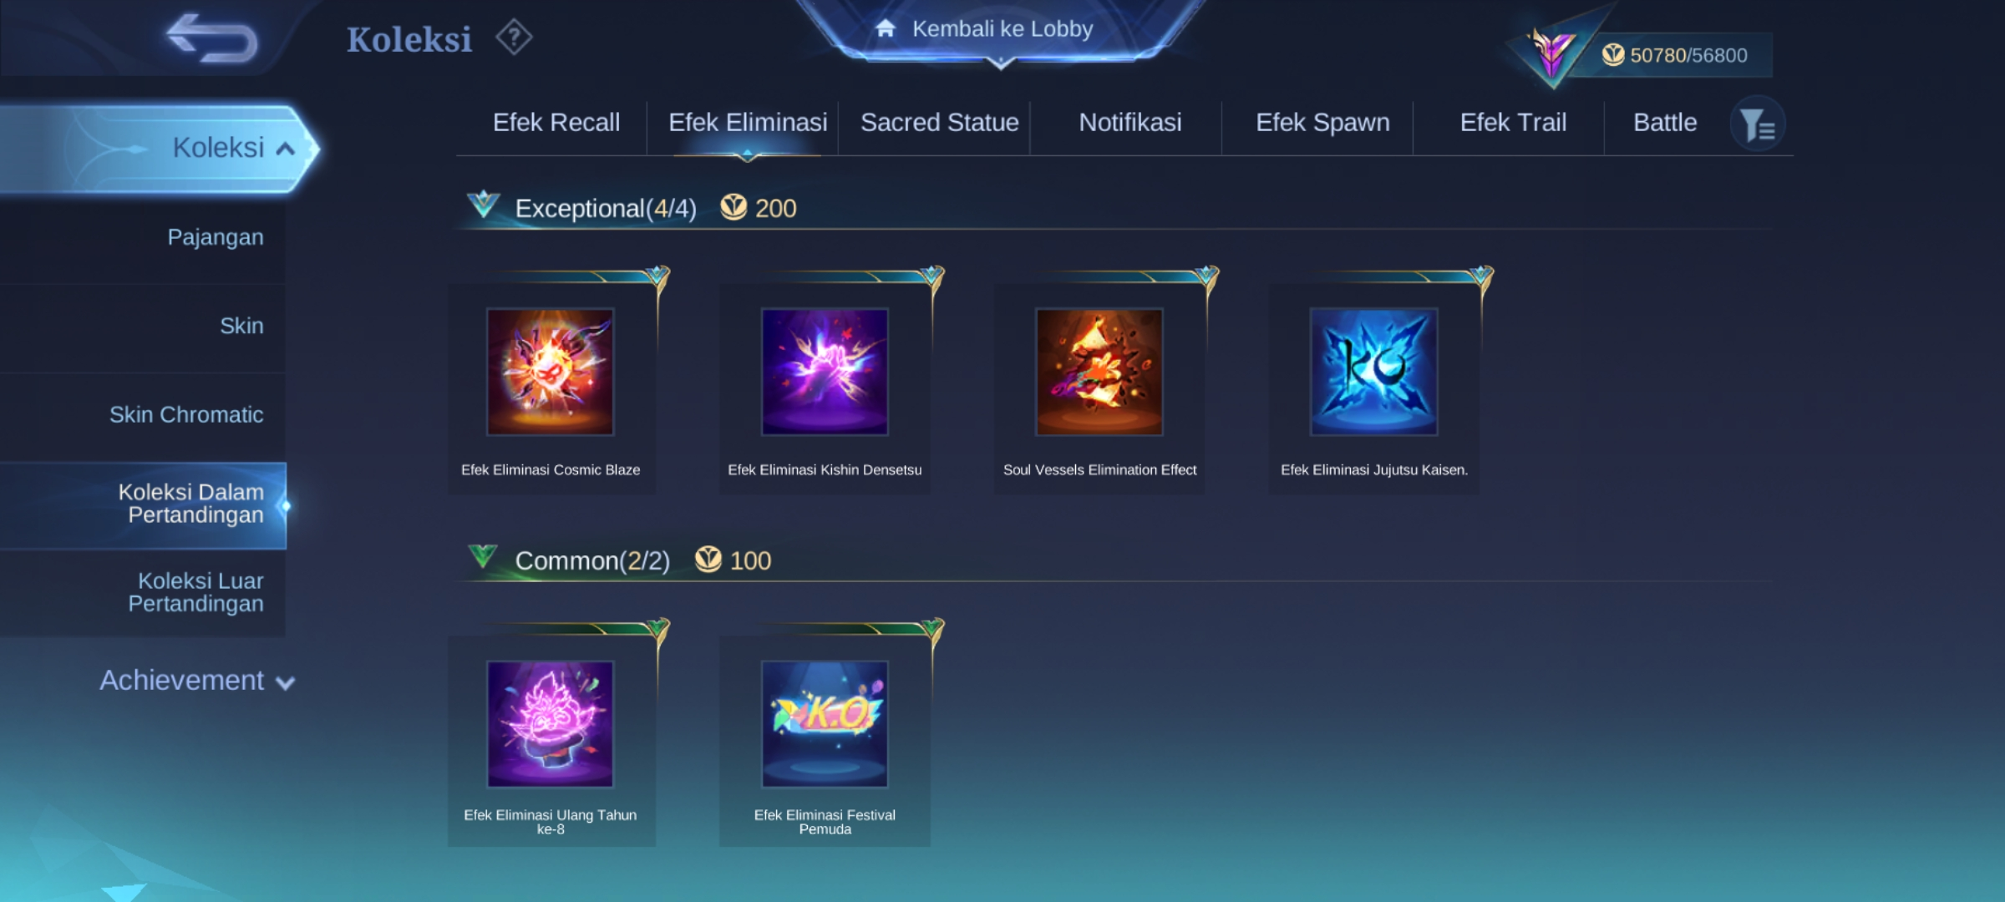2005x902 pixels.
Task: Select the Efek Eliminasi Jujutsu Kaisen icon
Action: [x=1374, y=372]
